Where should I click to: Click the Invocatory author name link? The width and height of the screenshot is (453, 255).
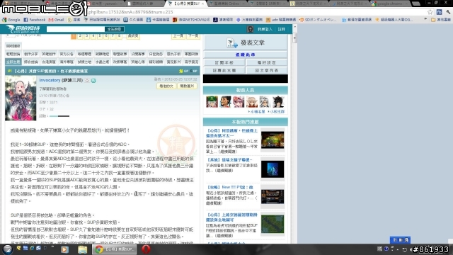[x=50, y=80]
